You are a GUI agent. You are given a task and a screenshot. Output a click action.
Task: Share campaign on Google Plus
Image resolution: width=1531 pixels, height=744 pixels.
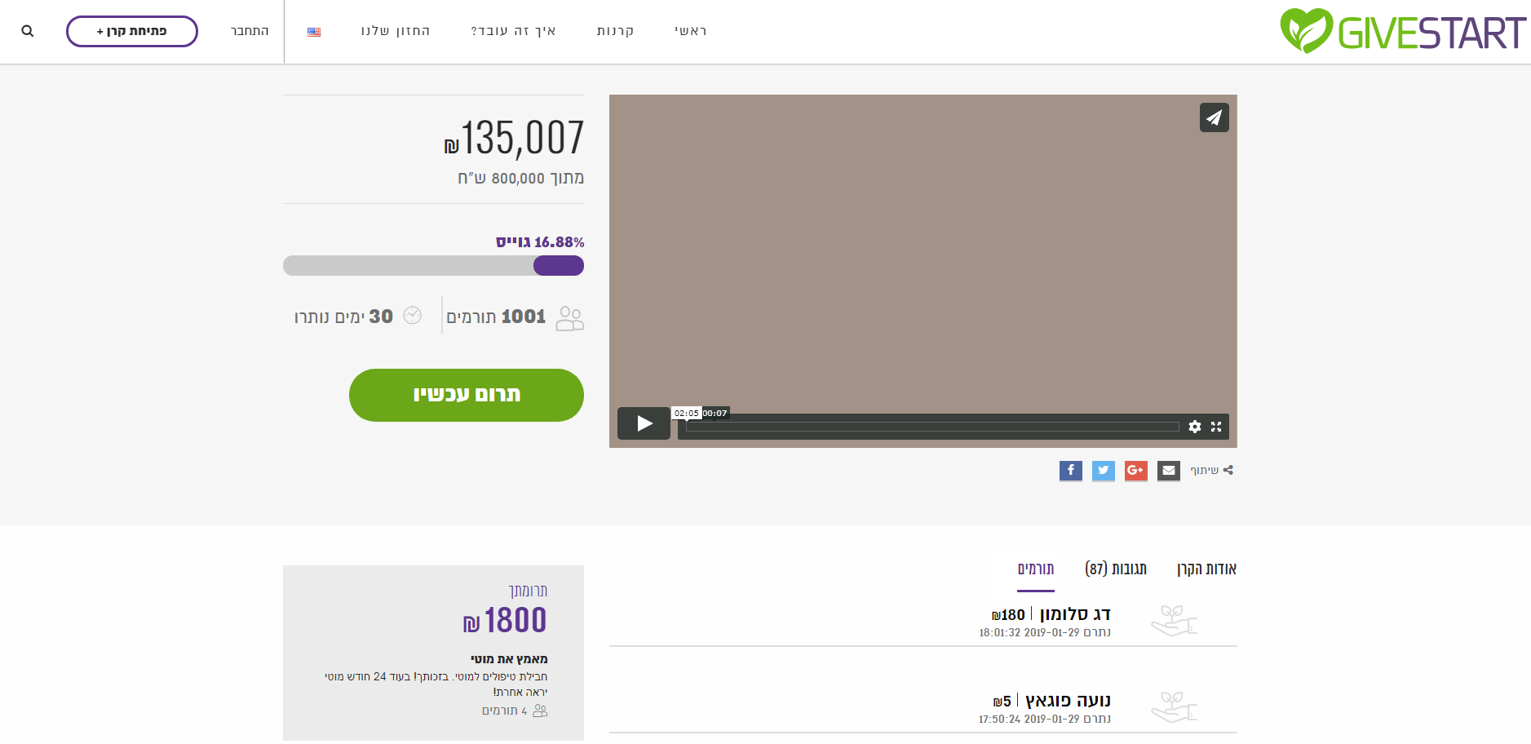click(x=1136, y=471)
